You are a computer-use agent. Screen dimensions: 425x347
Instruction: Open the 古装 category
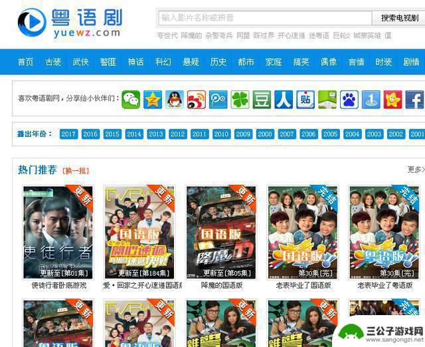pos(53,62)
